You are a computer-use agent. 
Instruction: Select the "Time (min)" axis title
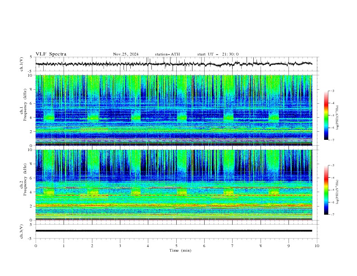[180, 250]
